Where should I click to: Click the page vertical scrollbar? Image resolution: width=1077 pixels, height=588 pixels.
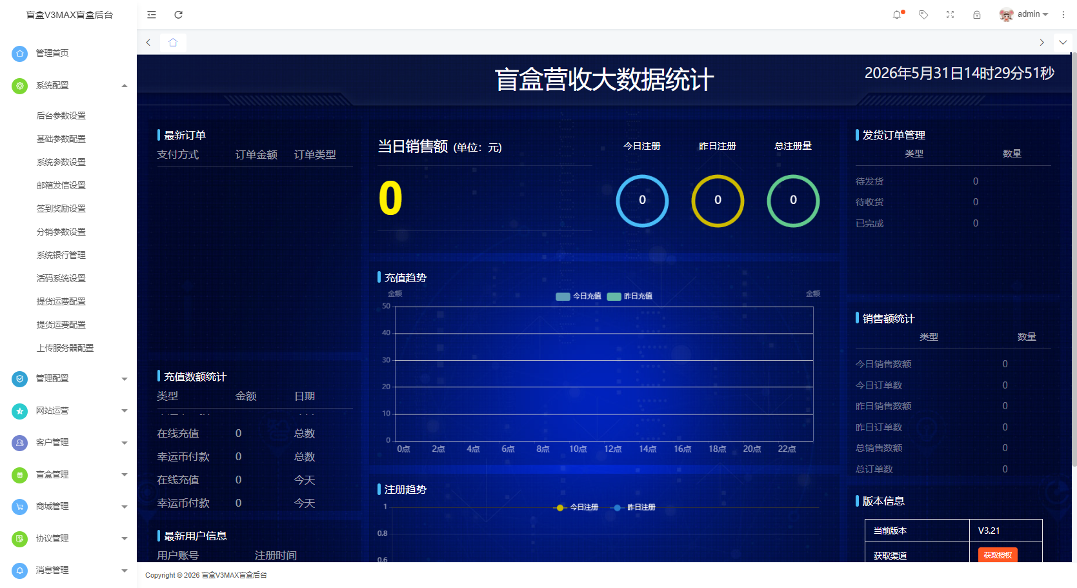coord(1074,258)
